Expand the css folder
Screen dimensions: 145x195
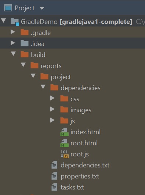coord(52,98)
